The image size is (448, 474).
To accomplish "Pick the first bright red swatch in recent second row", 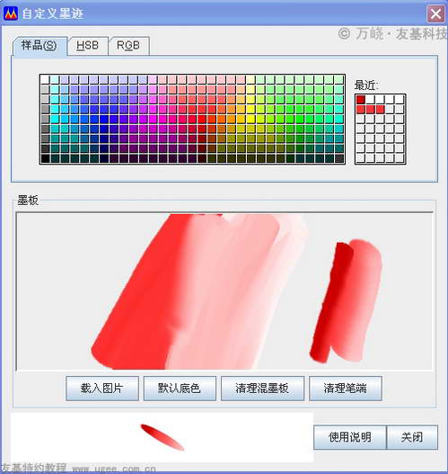I will 361,109.
